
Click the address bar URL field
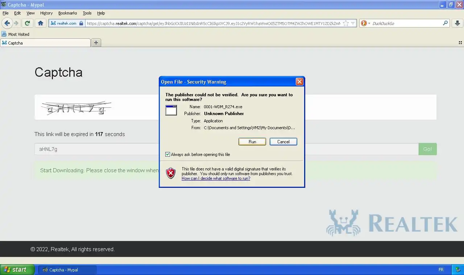pyautogui.click(x=213, y=23)
